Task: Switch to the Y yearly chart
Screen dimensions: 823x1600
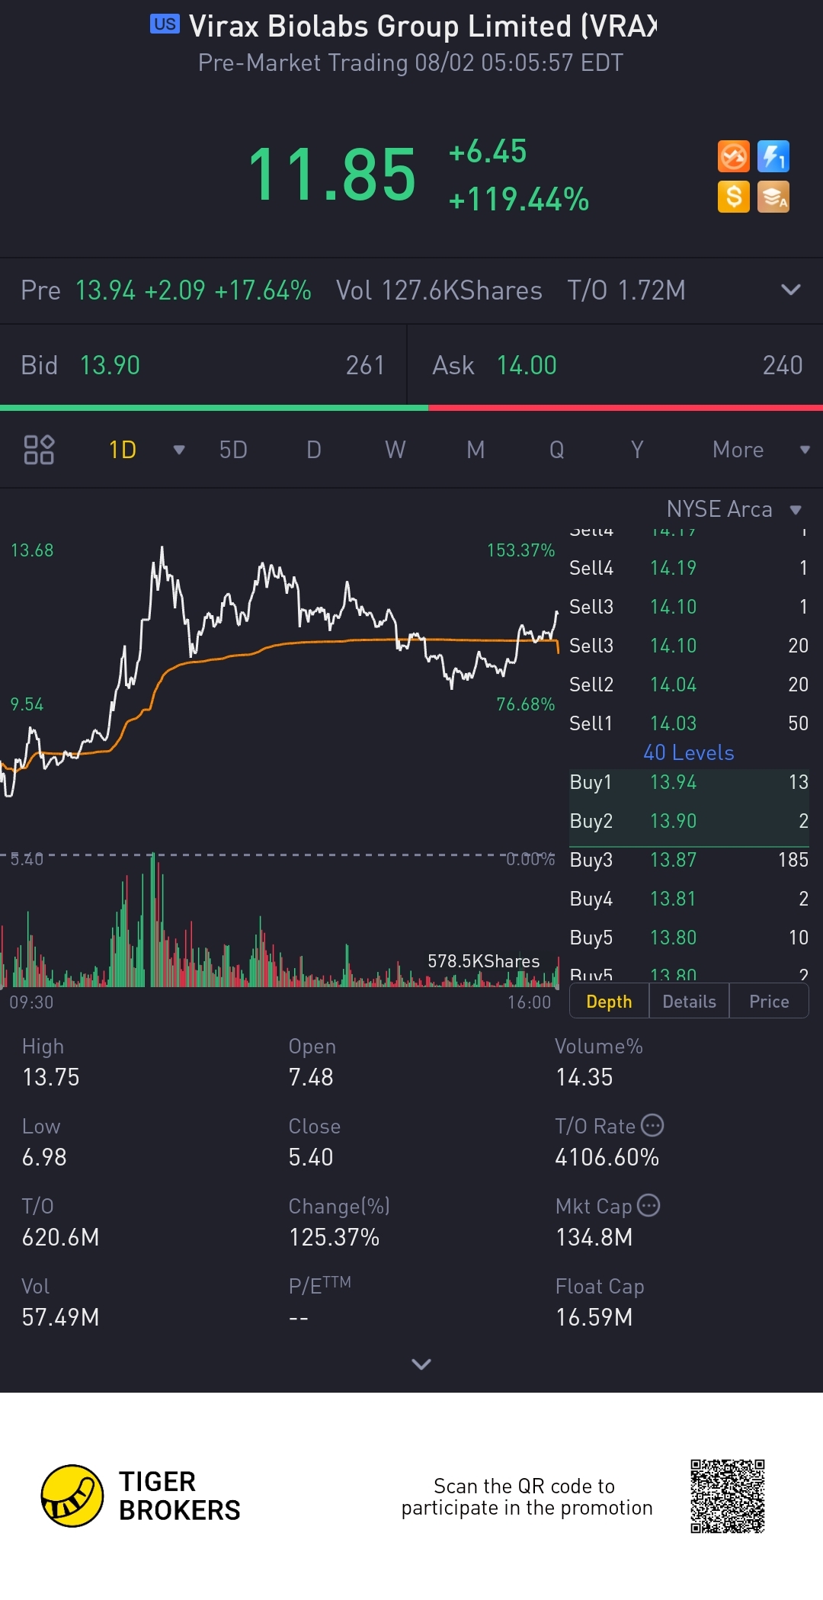Action: coord(637,450)
